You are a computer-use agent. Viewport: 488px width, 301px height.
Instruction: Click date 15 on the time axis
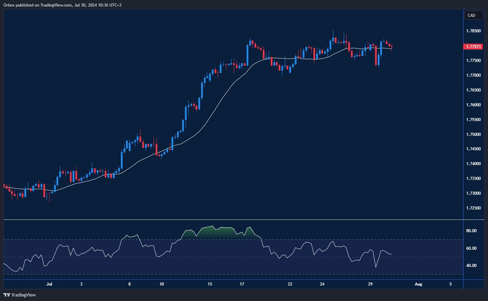click(210, 284)
